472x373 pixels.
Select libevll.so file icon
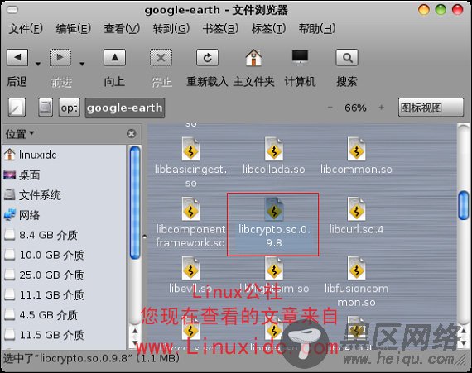(190, 268)
